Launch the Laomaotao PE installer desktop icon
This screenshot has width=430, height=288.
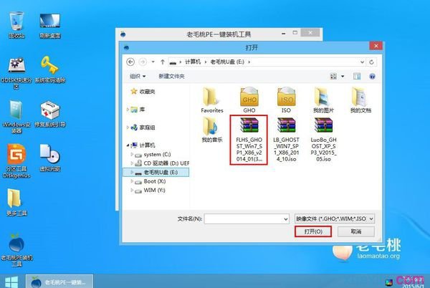click(x=16, y=250)
